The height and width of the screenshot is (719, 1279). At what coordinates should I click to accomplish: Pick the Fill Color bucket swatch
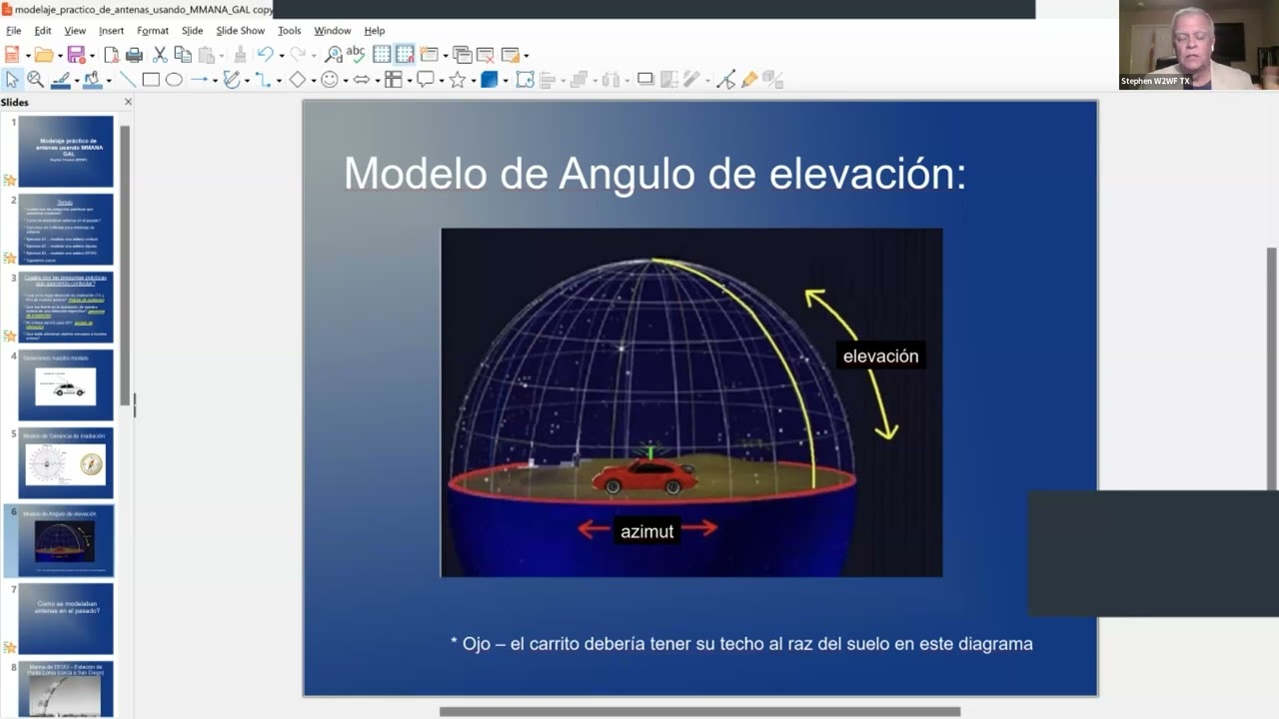pos(93,80)
